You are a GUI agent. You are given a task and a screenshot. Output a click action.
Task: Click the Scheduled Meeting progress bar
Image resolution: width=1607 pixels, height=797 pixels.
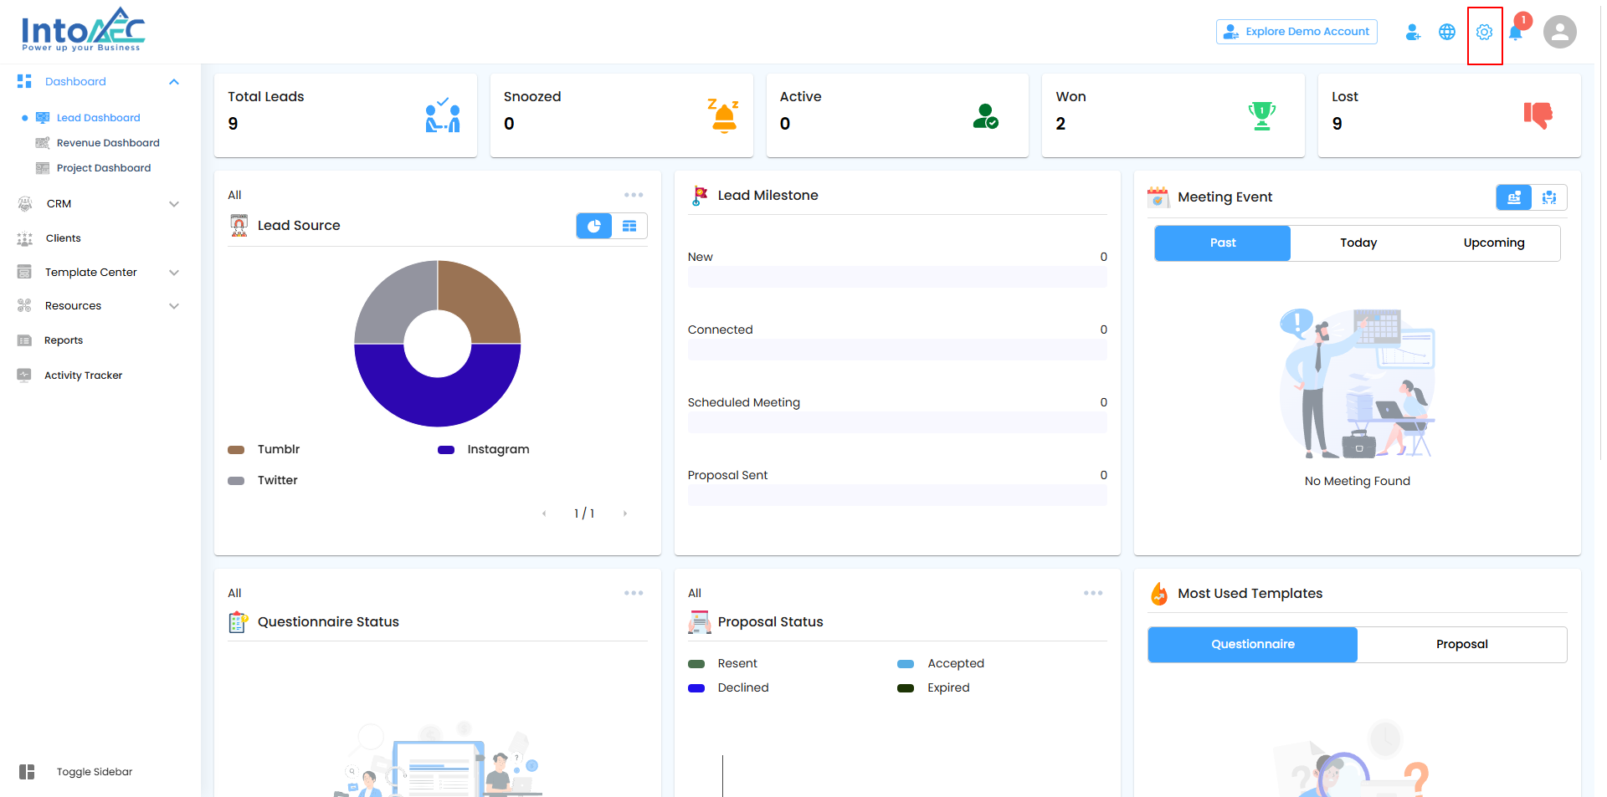[897, 422]
